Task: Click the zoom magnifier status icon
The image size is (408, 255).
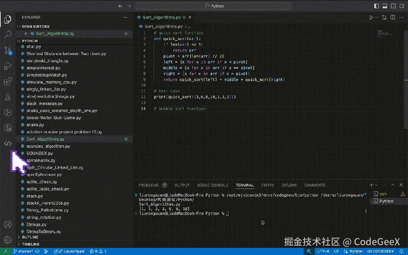Action: click(x=309, y=251)
